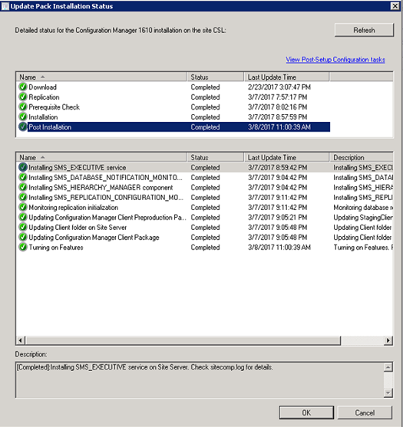
Task: Click the Refresh button
Action: [364, 30]
